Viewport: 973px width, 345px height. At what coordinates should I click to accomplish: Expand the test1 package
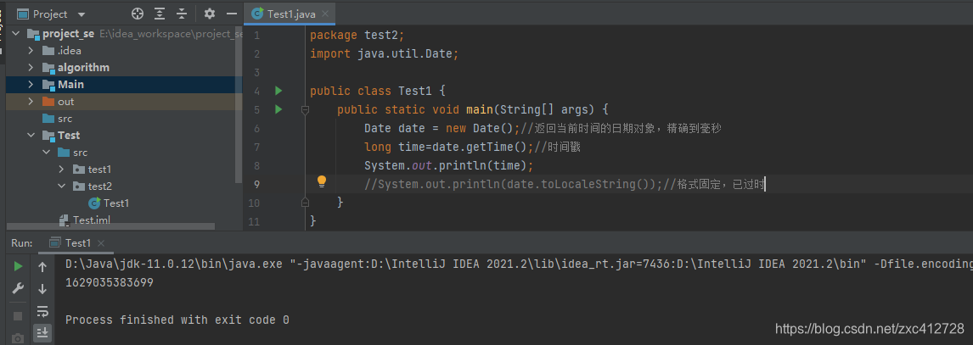(x=61, y=169)
